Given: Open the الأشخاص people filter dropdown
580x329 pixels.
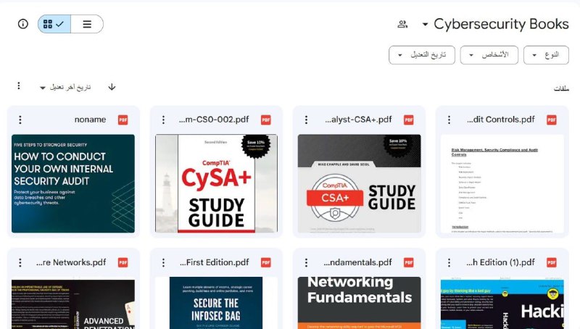Looking at the screenshot, I should [489, 55].
